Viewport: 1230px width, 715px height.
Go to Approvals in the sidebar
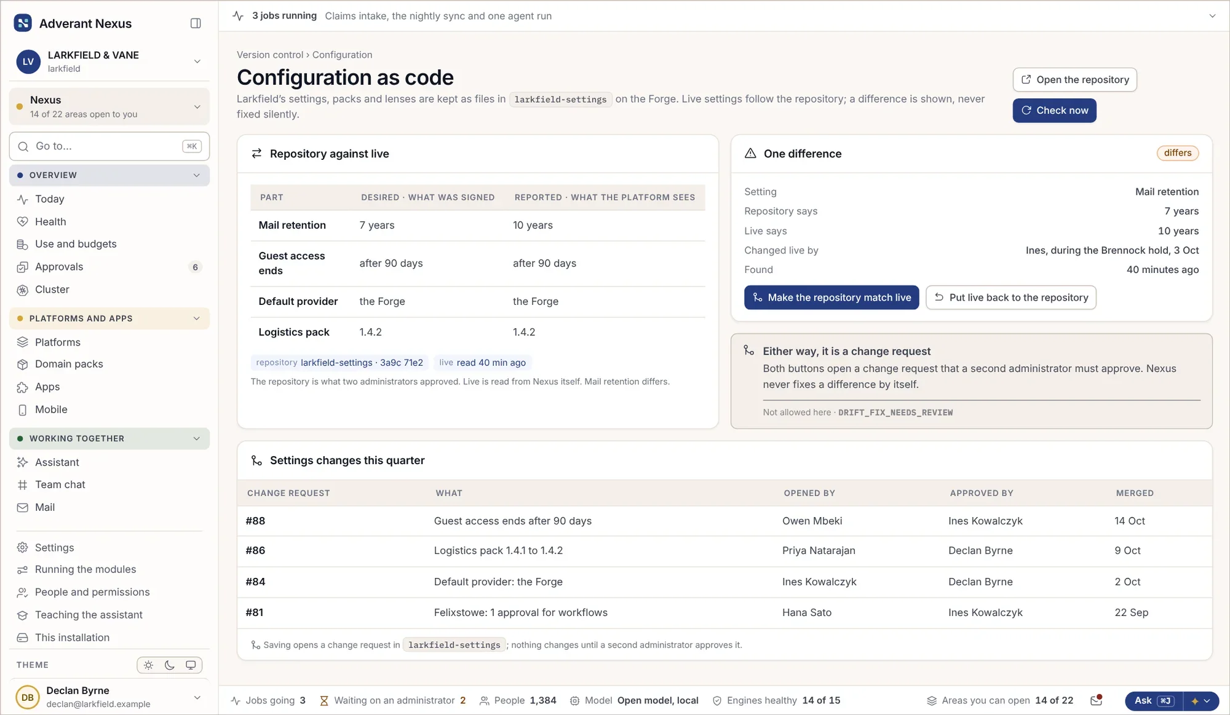(x=109, y=267)
